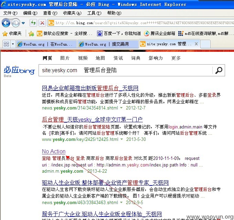The height and width of the screenshot is (220, 234).
Task: Select the 资讯 search category
Action: pos(118,58)
